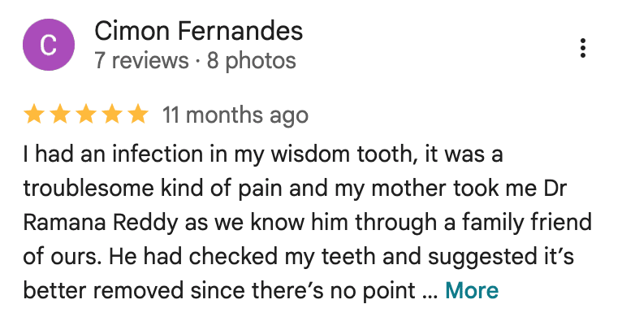
Task: Click the first rating star
Action: coord(34,115)
